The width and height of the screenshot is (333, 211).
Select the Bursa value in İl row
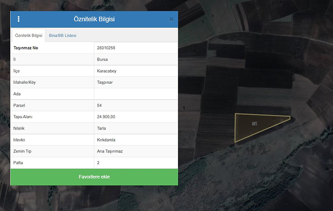click(x=103, y=59)
